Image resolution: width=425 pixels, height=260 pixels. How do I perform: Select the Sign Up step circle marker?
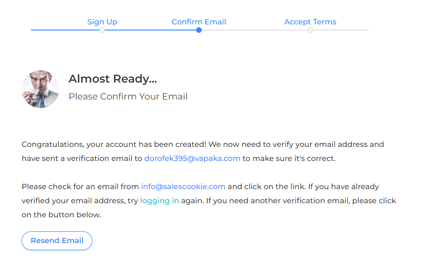pyautogui.click(x=102, y=30)
